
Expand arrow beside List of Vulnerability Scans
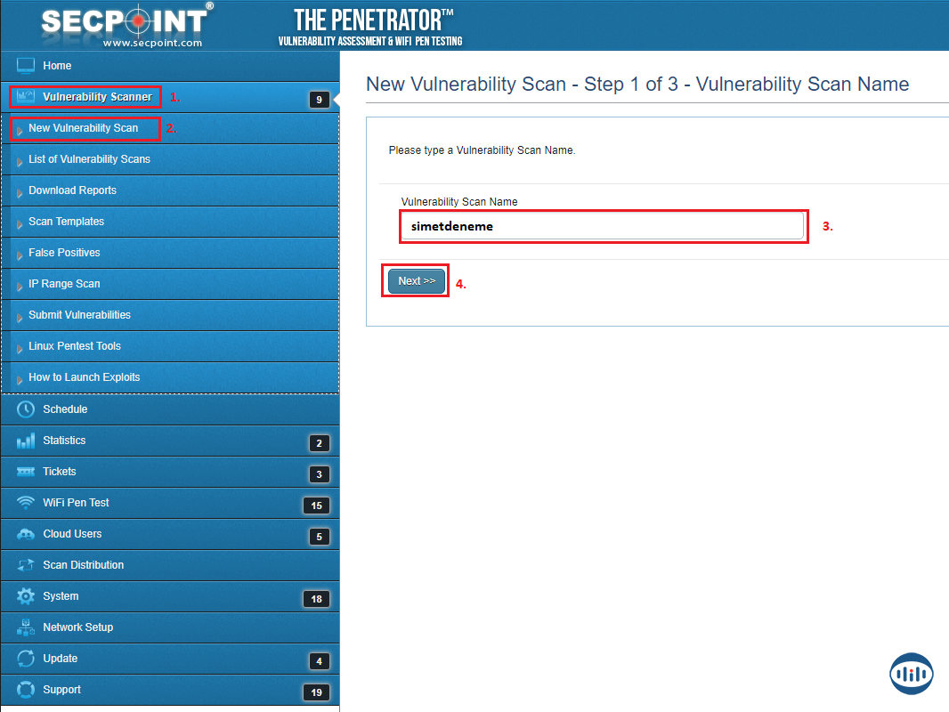pos(20,161)
